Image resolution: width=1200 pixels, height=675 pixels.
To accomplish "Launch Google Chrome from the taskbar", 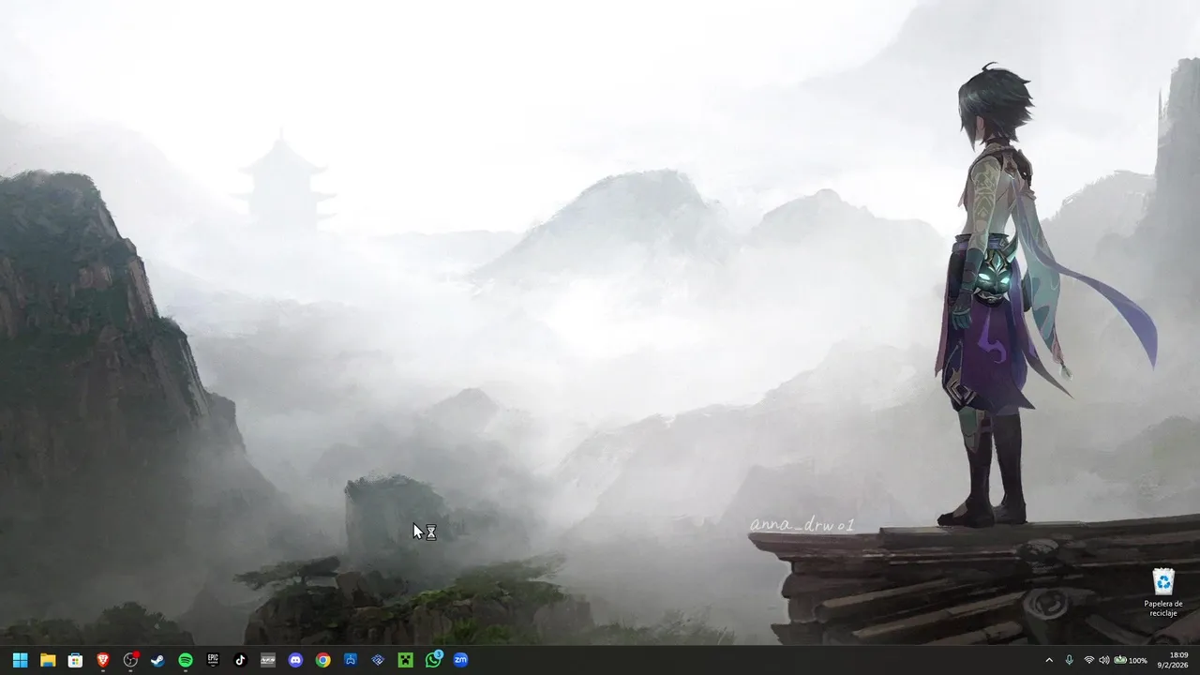I will click(x=322, y=660).
